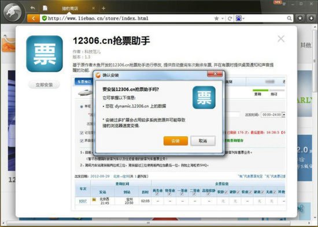
Task: Close the 12306.cn extension details overlay with X
Action: (281, 39)
